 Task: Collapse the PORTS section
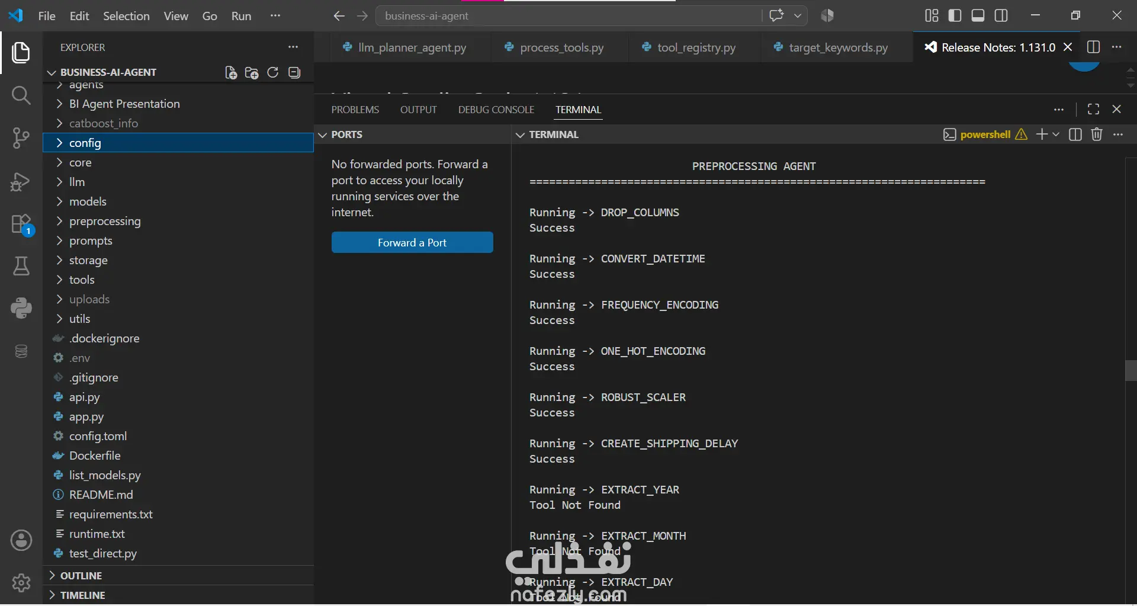click(412, 134)
